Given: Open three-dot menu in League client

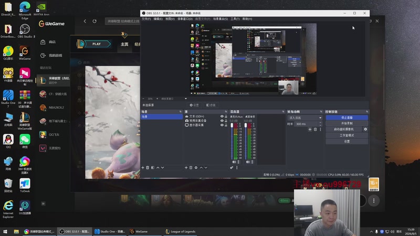Looking at the screenshot, I should click(x=374, y=201).
